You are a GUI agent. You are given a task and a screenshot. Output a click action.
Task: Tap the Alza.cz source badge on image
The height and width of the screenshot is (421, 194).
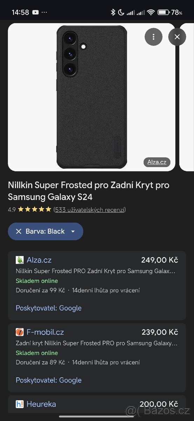[x=157, y=162]
